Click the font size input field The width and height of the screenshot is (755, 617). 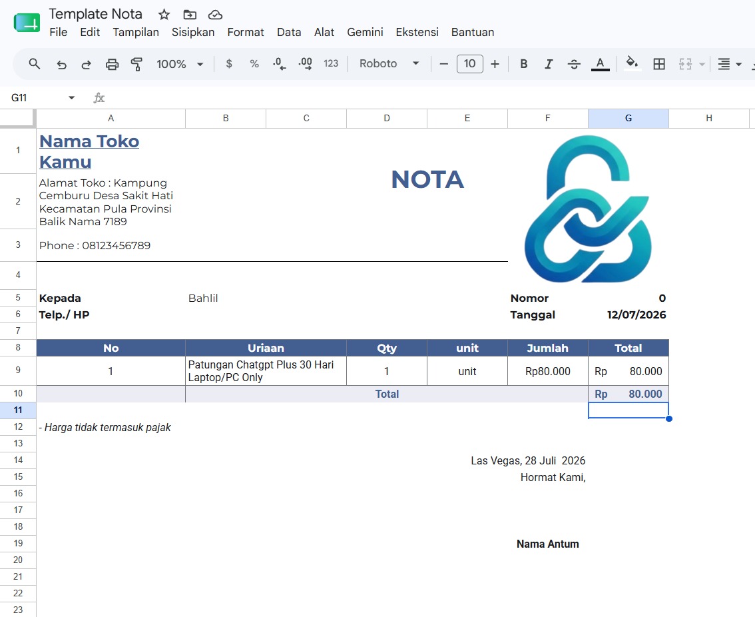point(469,63)
